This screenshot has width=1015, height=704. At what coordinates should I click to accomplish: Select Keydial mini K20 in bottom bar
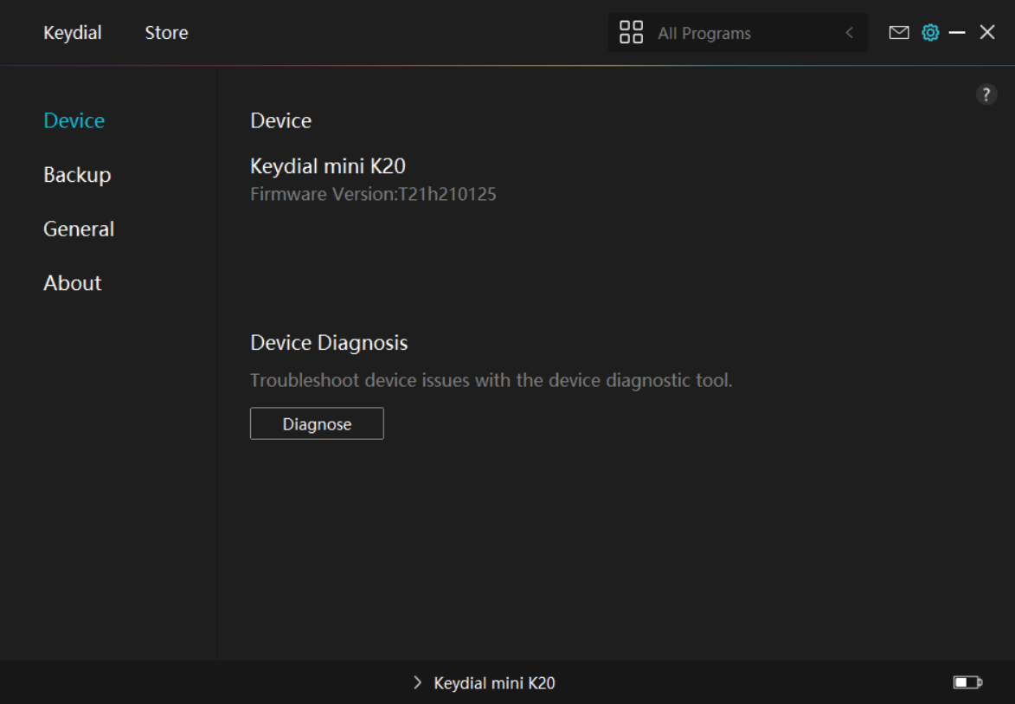pos(494,683)
